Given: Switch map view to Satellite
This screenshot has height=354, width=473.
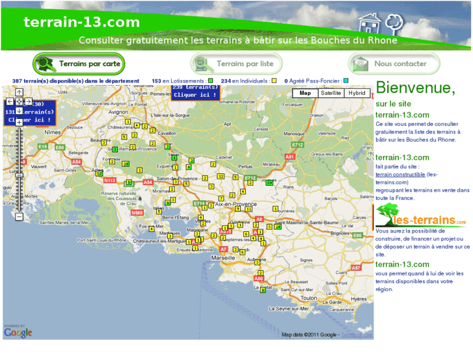Looking at the screenshot, I should tap(331, 93).
